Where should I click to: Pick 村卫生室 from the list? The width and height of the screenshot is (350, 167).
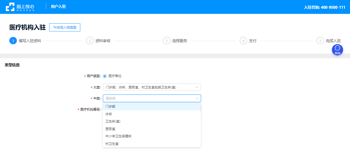(112, 144)
